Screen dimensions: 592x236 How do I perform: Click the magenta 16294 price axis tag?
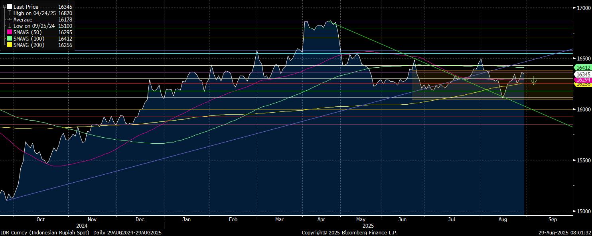[x=582, y=80]
